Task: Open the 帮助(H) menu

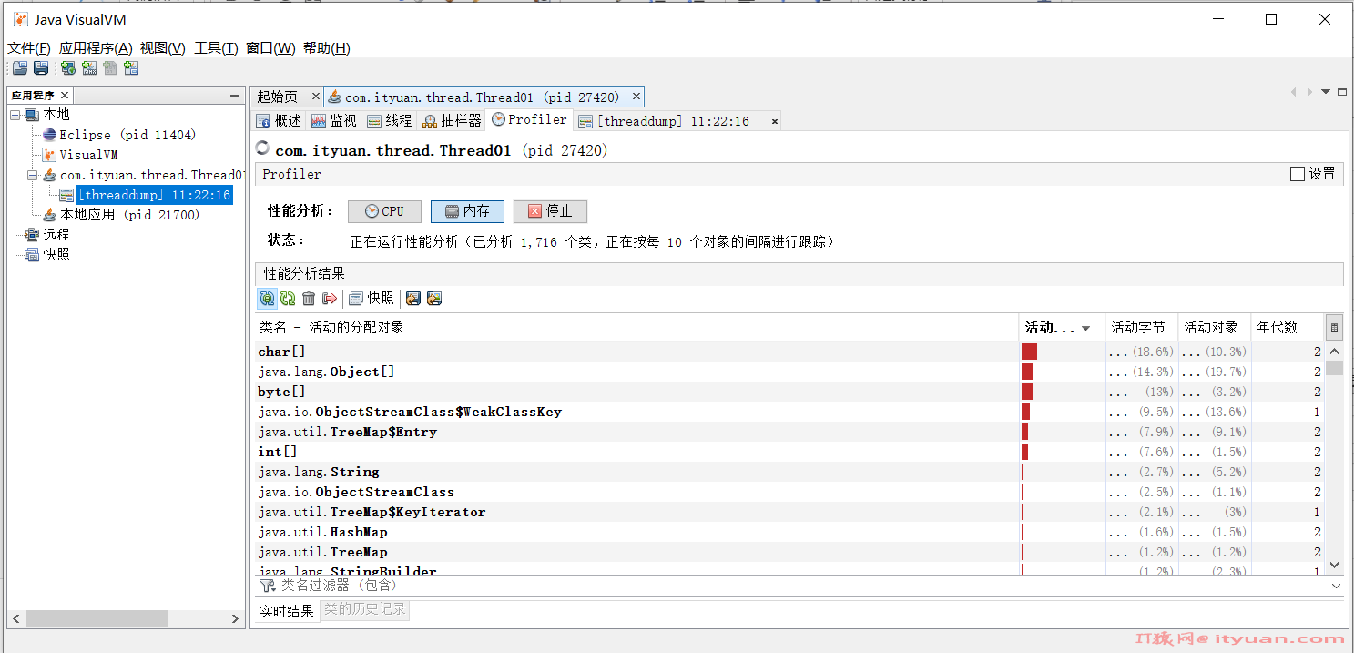Action: [327, 48]
